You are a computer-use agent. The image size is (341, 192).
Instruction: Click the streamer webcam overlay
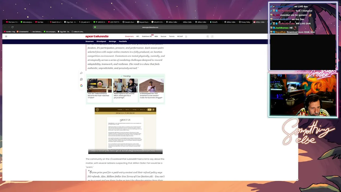coord(303,95)
